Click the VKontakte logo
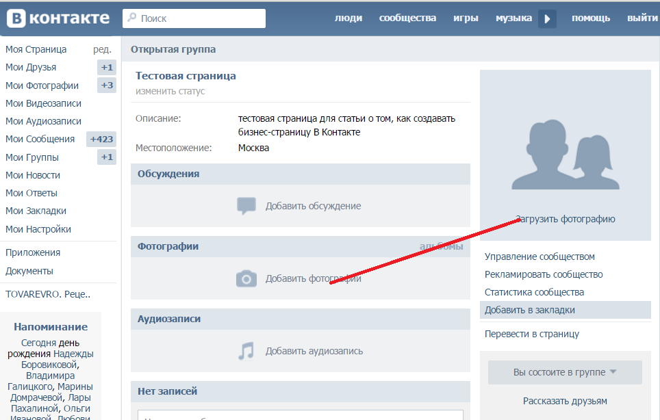Screen dimensions: 660x420 58,18
